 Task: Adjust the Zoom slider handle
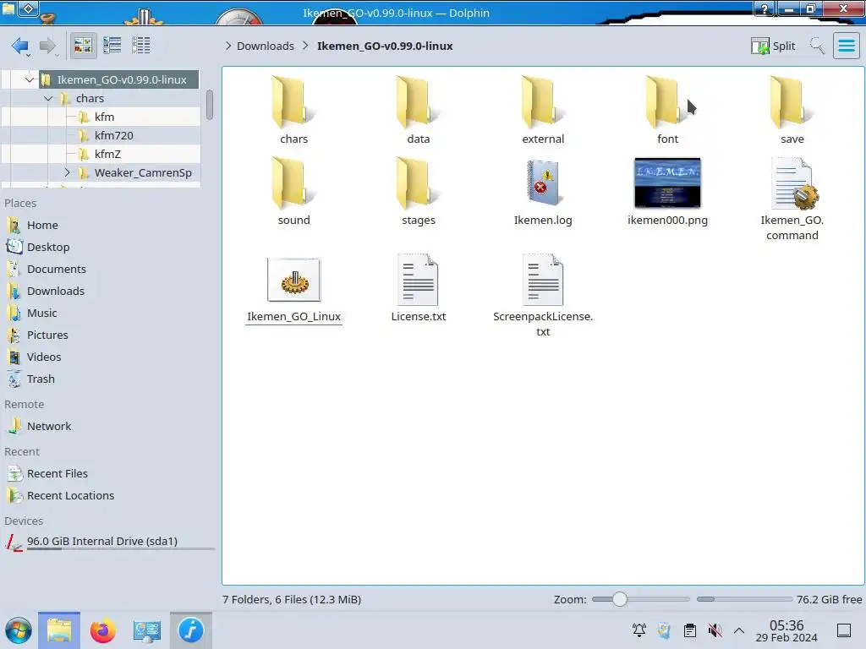click(620, 599)
